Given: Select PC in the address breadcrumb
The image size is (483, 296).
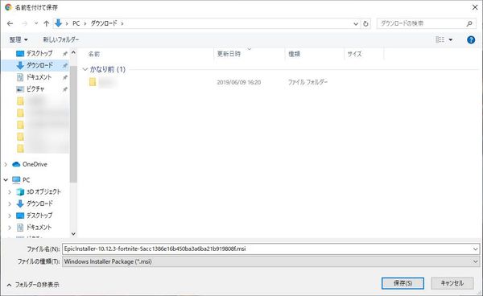Looking at the screenshot, I should click(76, 23).
